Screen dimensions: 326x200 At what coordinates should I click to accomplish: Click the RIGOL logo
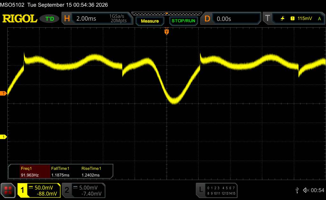[20, 19]
